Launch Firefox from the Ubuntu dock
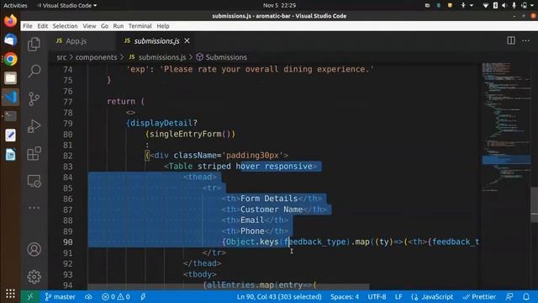The height and width of the screenshot is (303, 538). click(x=10, y=21)
